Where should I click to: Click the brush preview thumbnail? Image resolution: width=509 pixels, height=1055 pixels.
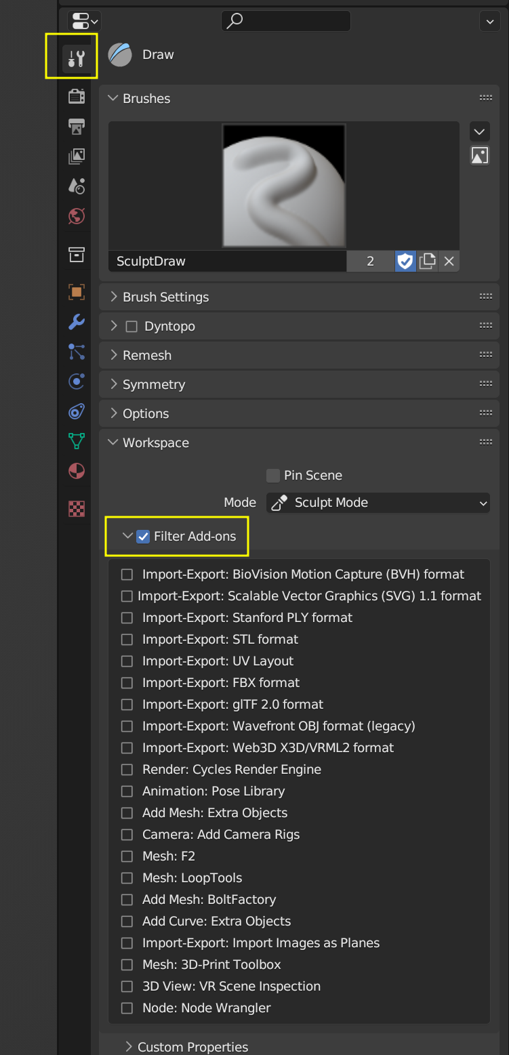click(x=284, y=186)
